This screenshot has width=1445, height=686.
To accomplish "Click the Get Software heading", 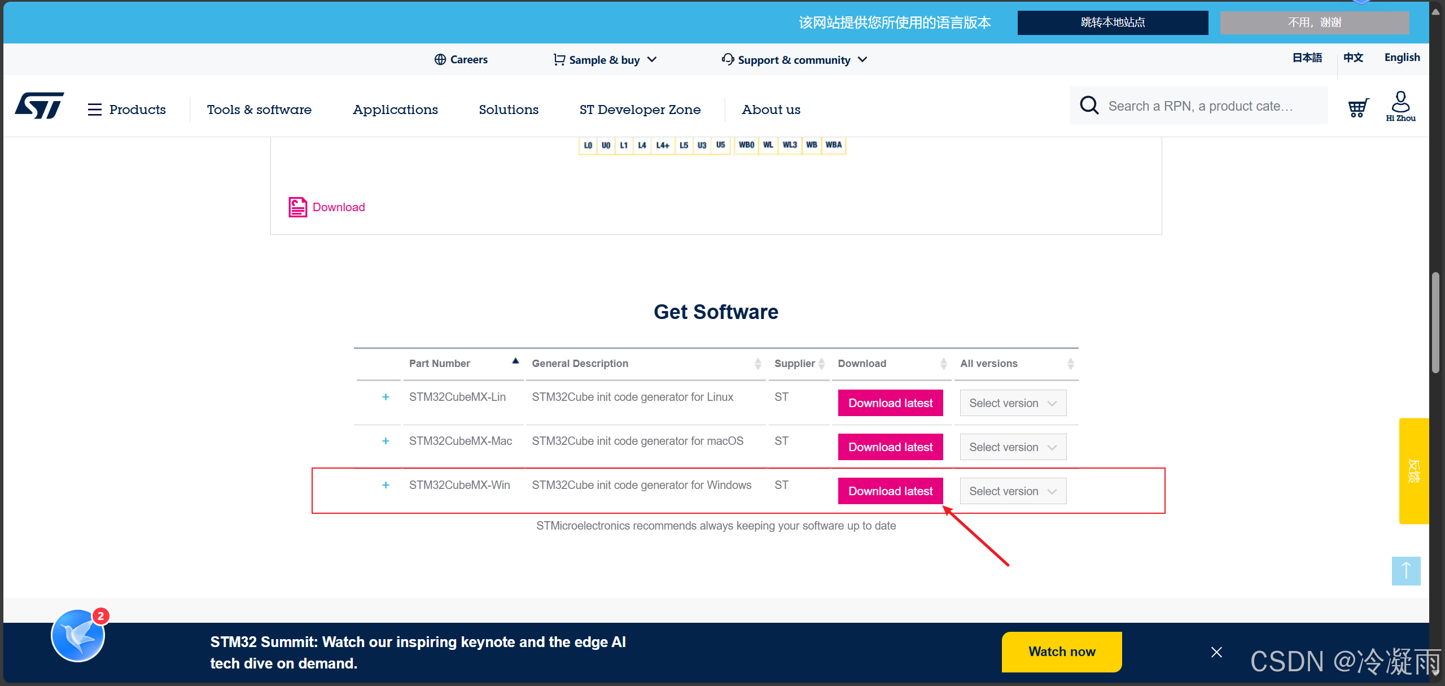I will (716, 312).
